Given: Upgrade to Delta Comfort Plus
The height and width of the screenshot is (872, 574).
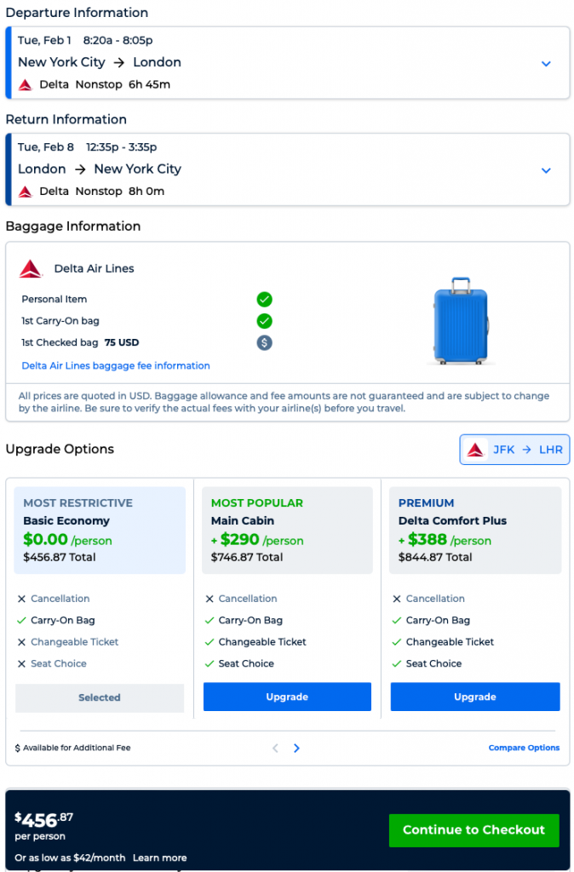Looking at the screenshot, I should pos(474,697).
